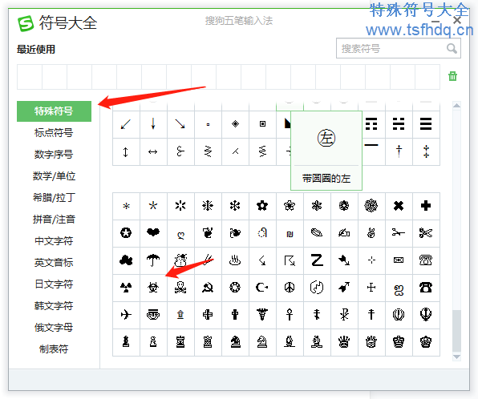This screenshot has width=478, height=399.
Task: Insert the umbrella symbol
Action: [153, 260]
